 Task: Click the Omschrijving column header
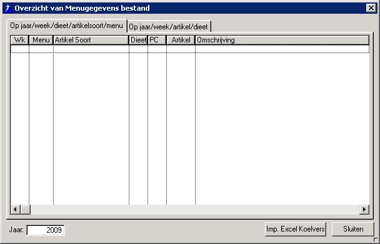click(x=282, y=40)
